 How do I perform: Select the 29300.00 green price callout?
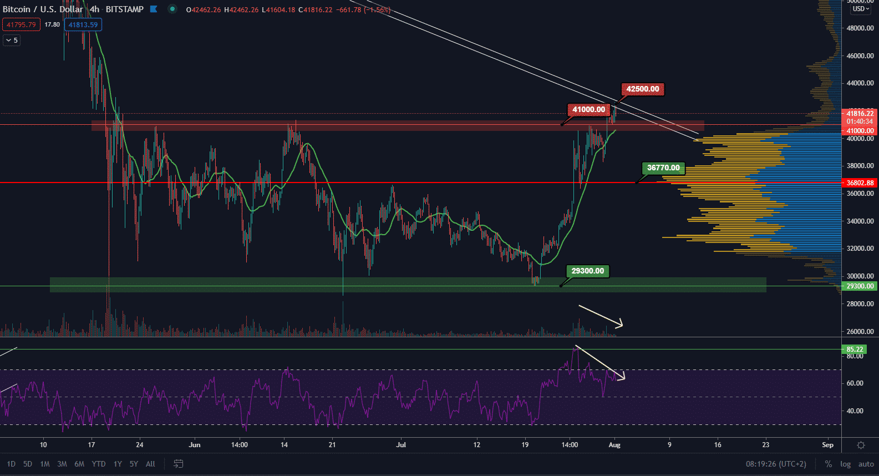click(x=587, y=271)
